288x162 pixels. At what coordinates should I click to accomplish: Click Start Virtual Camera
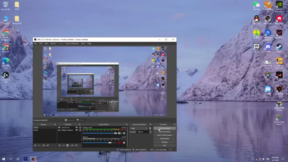pyautogui.click(x=165, y=135)
